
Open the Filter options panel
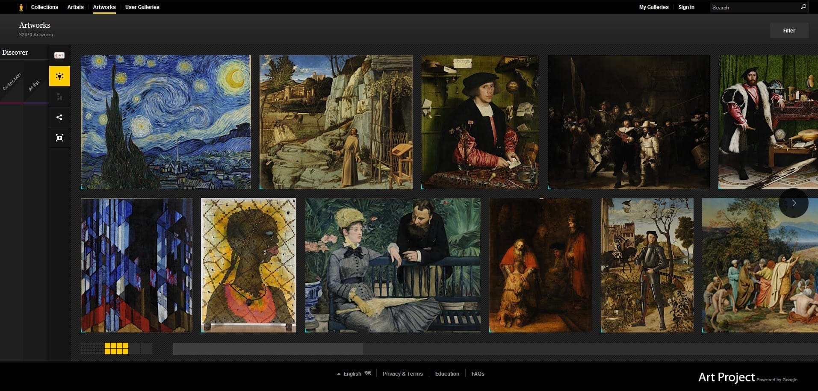789,31
